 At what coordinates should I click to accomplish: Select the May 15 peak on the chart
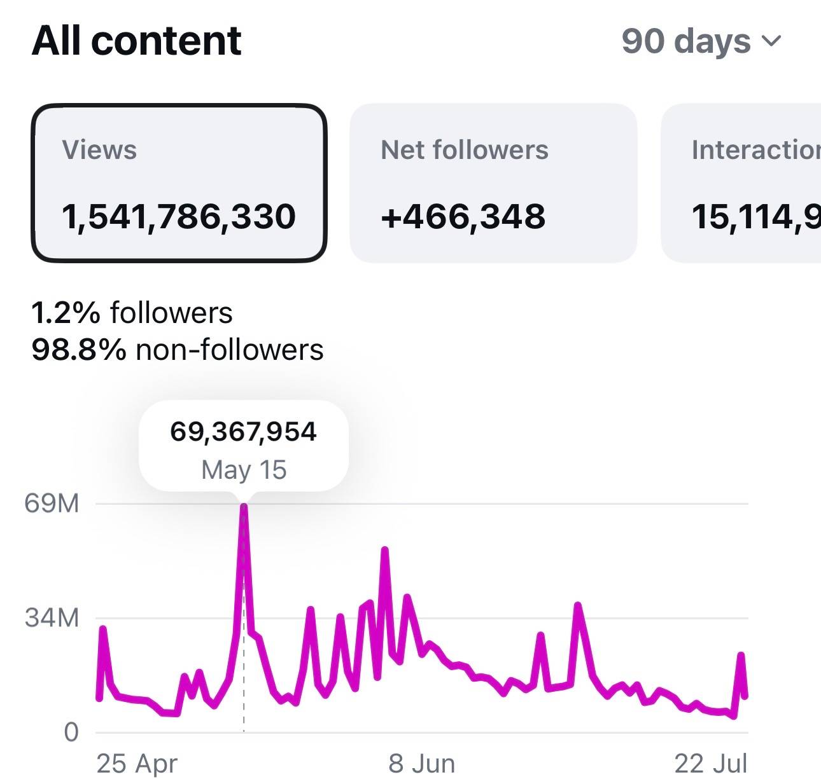click(x=244, y=507)
